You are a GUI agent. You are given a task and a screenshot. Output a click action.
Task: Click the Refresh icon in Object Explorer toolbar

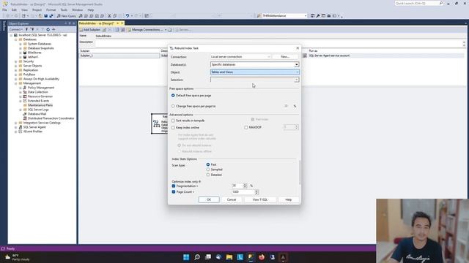tap(48, 29)
